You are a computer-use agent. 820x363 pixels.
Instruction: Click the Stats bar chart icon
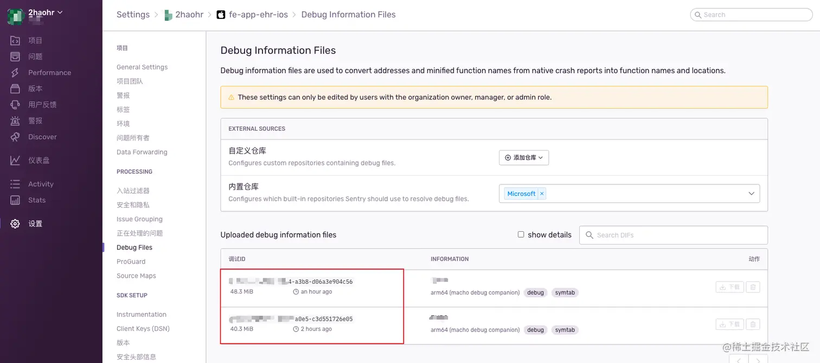pos(15,200)
